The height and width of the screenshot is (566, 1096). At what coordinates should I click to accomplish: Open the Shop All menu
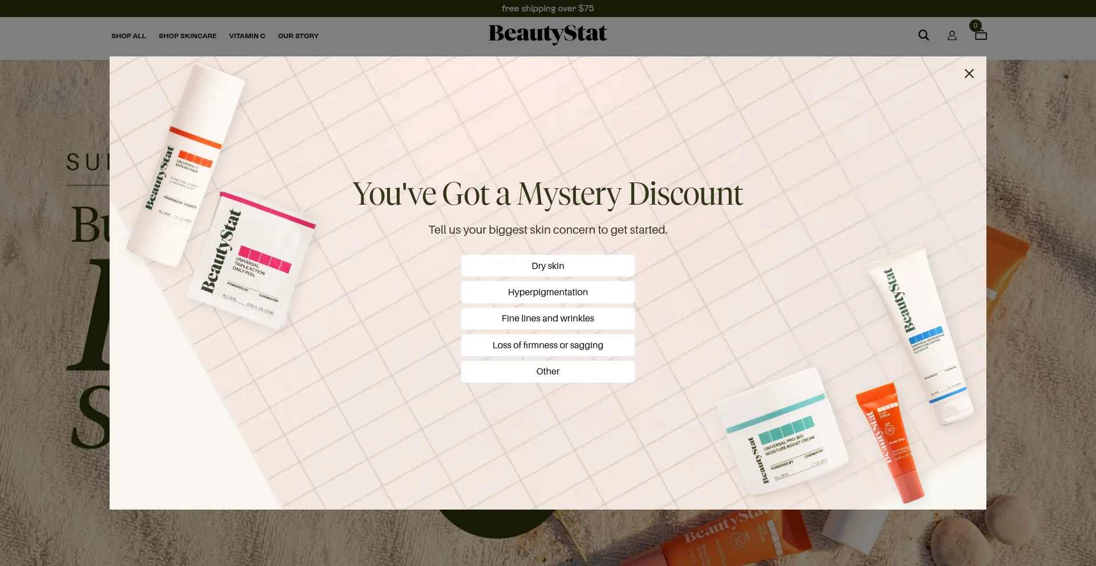pos(128,36)
